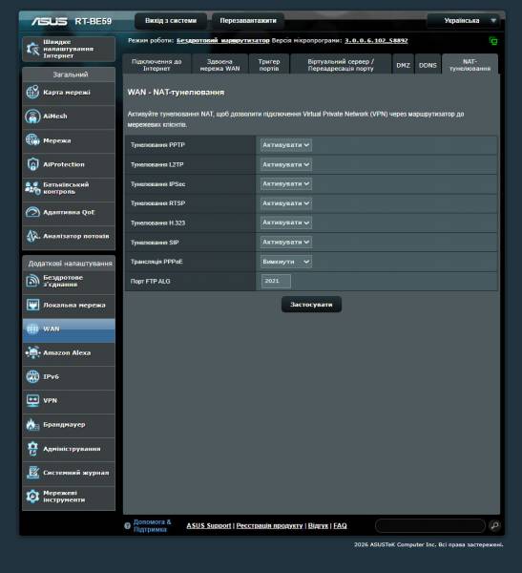Click the green network status icon
The image size is (522, 573).
(x=493, y=41)
